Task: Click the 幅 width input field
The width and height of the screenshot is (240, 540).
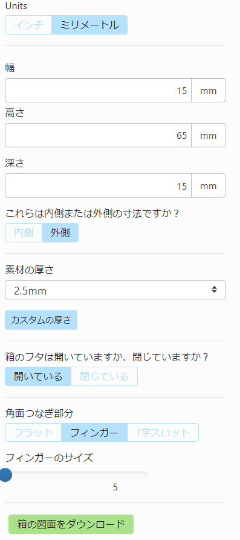Action: click(x=98, y=90)
